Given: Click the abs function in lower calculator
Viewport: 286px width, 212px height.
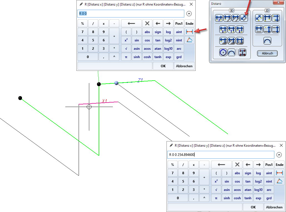Looking at the screenshot, I should tap(237, 173).
